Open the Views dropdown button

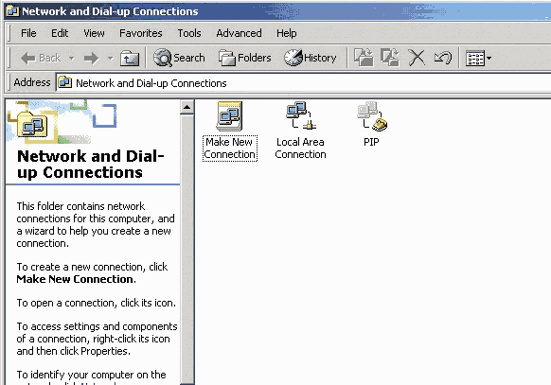[x=479, y=59]
